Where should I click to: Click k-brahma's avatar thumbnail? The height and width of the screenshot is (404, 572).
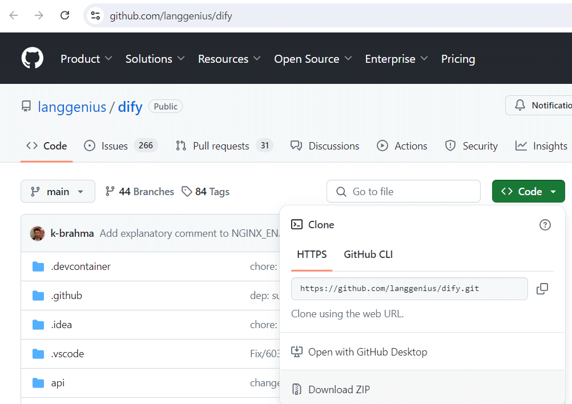pos(37,233)
